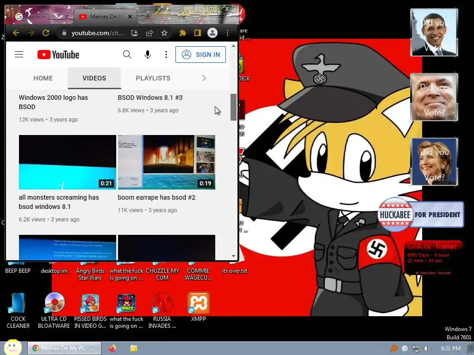
Task: Click the page scrollbar up arrow
Action: [x=233, y=46]
